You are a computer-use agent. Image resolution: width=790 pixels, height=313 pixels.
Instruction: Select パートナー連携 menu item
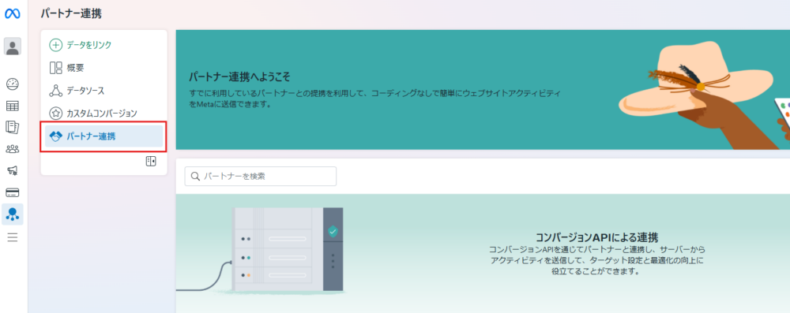coord(103,136)
